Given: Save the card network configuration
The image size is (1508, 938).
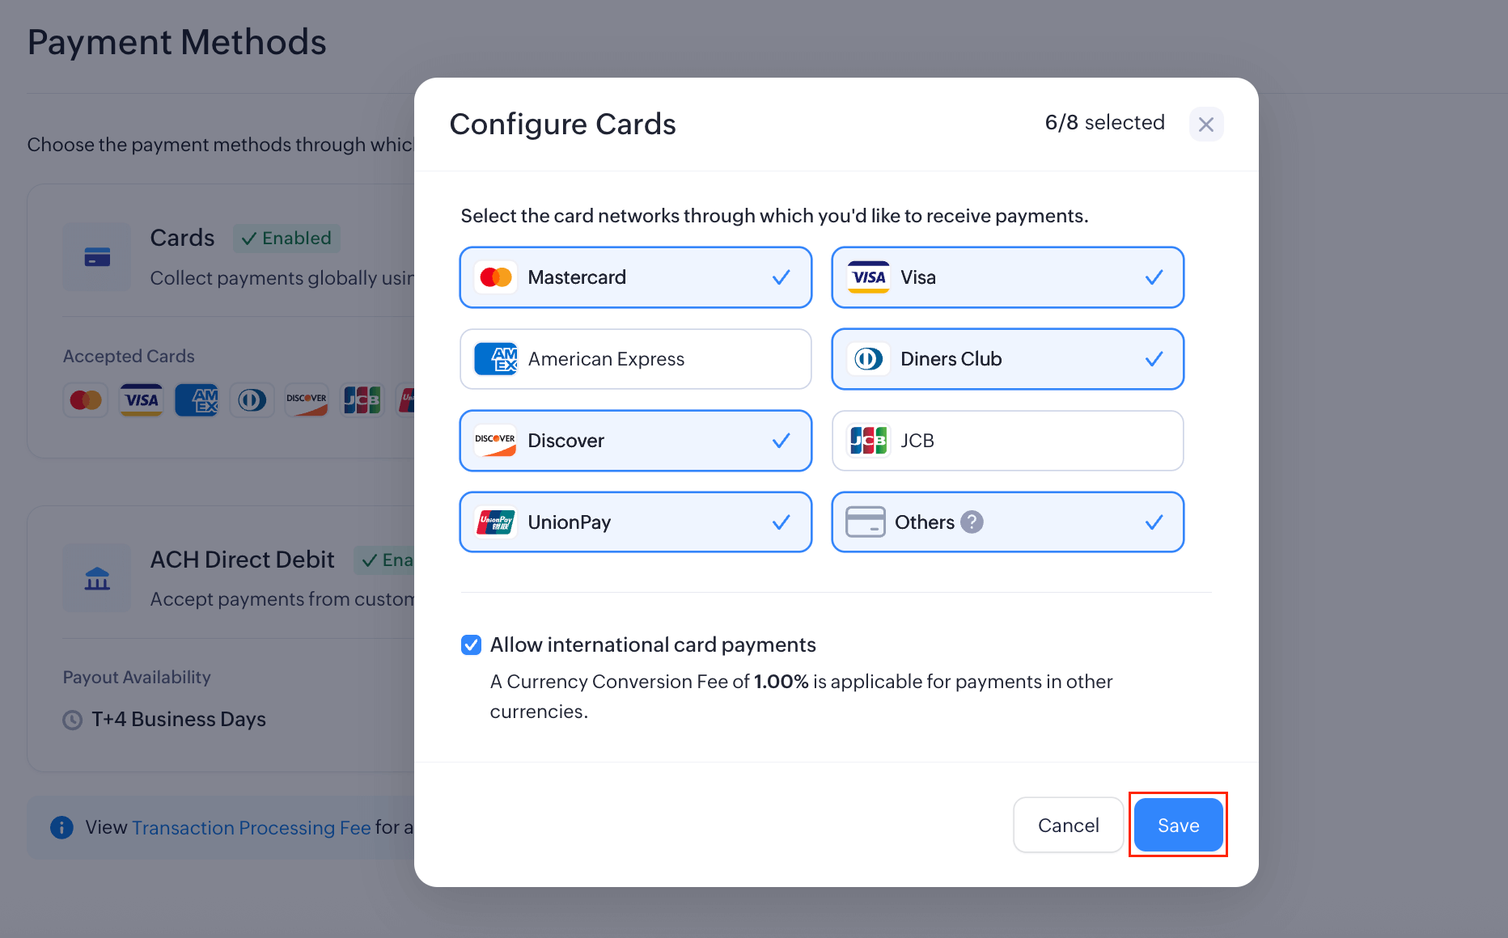Looking at the screenshot, I should click(x=1178, y=825).
